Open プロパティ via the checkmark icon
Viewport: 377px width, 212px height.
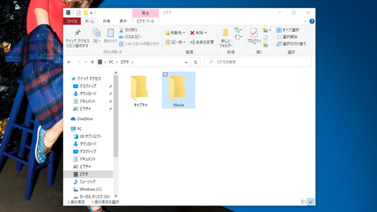tap(254, 33)
